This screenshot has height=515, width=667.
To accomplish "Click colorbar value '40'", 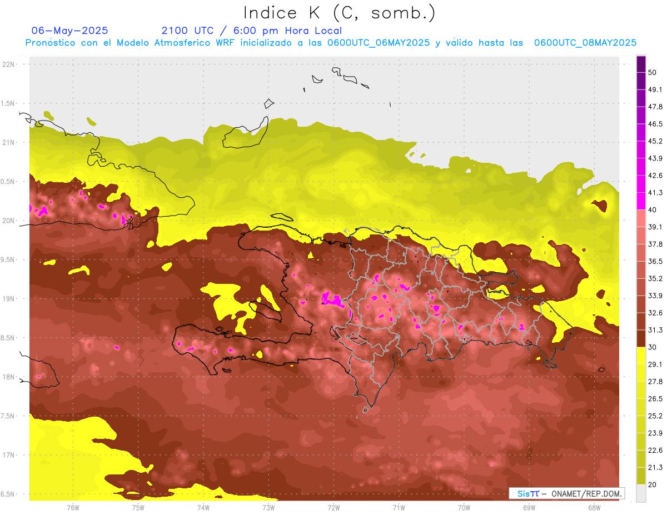I will [x=653, y=210].
